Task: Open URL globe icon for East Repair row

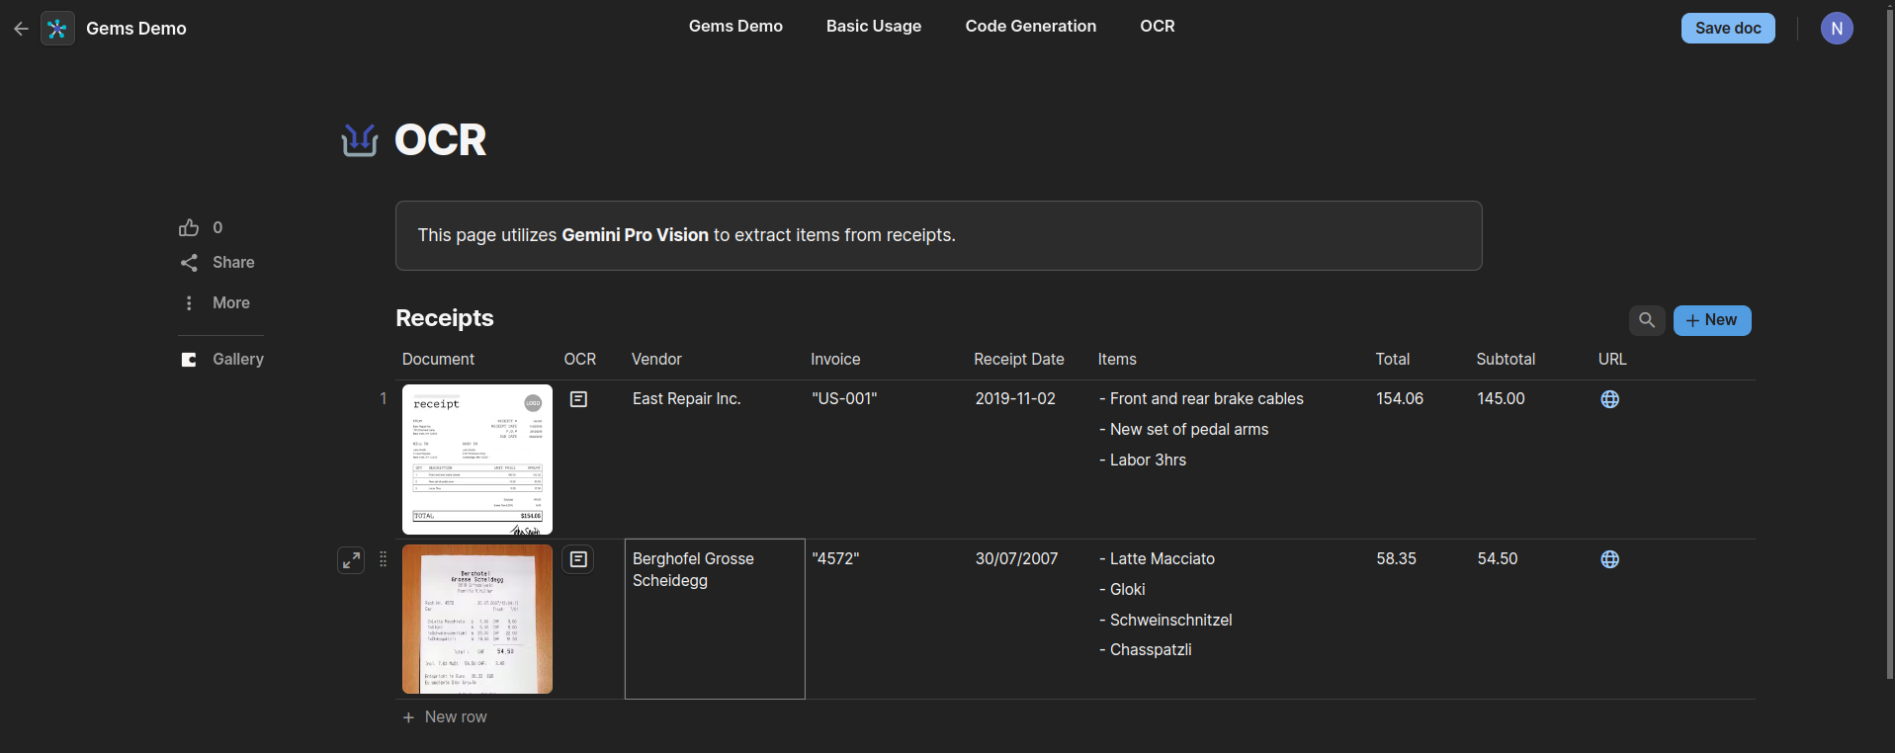Action: pyautogui.click(x=1610, y=399)
